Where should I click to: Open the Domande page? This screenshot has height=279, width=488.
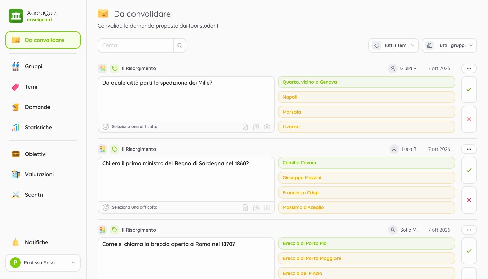pos(43,107)
